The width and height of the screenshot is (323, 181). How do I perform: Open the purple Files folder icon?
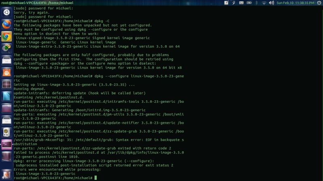pos(6,108)
